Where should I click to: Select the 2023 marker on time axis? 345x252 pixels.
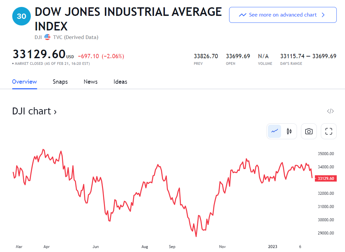coord(272,247)
